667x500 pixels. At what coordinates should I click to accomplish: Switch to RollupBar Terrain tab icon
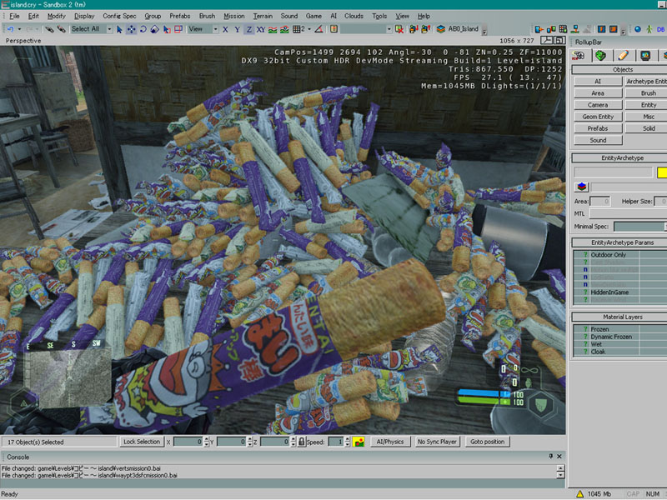click(600, 55)
